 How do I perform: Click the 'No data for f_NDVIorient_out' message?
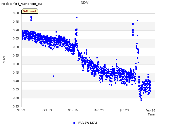coord(22,4)
